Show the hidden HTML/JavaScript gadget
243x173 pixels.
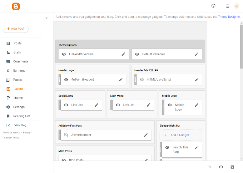(x=142, y=80)
